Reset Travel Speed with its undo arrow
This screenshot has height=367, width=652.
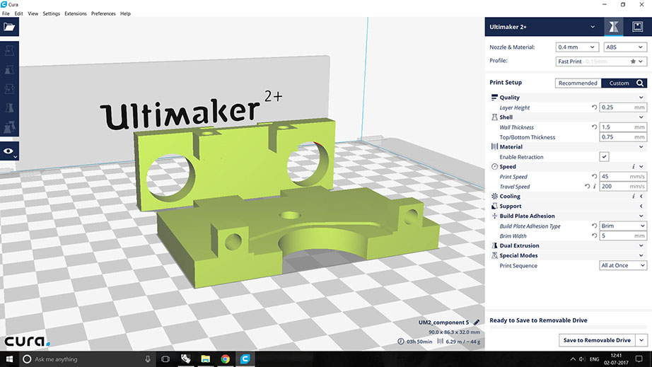587,187
